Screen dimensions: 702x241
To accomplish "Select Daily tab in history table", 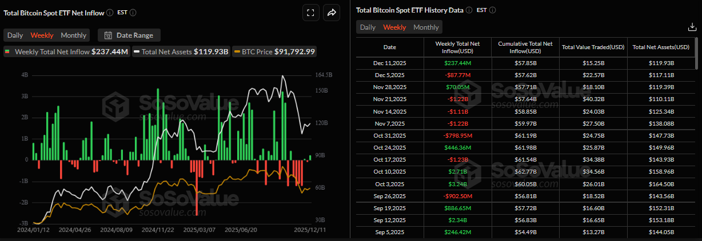I will click(368, 27).
